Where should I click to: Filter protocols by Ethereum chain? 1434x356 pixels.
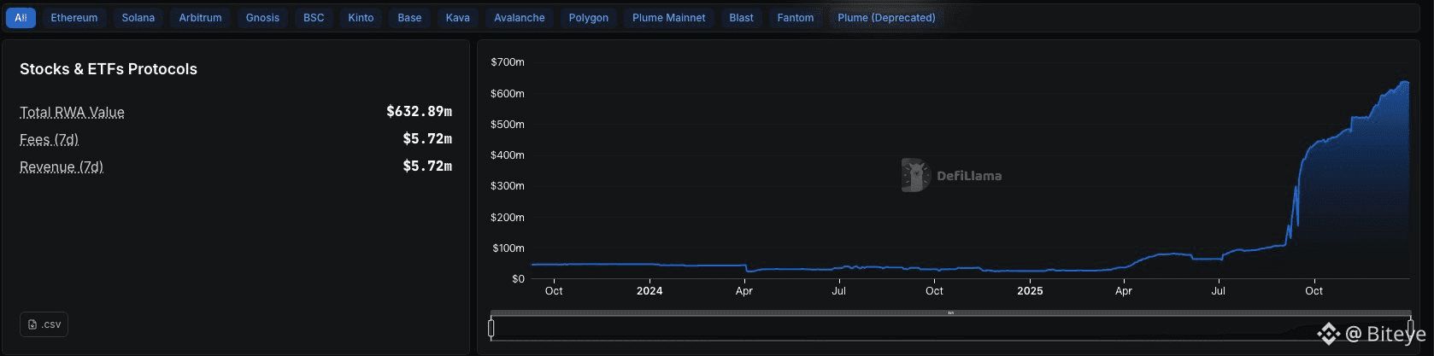[74, 17]
